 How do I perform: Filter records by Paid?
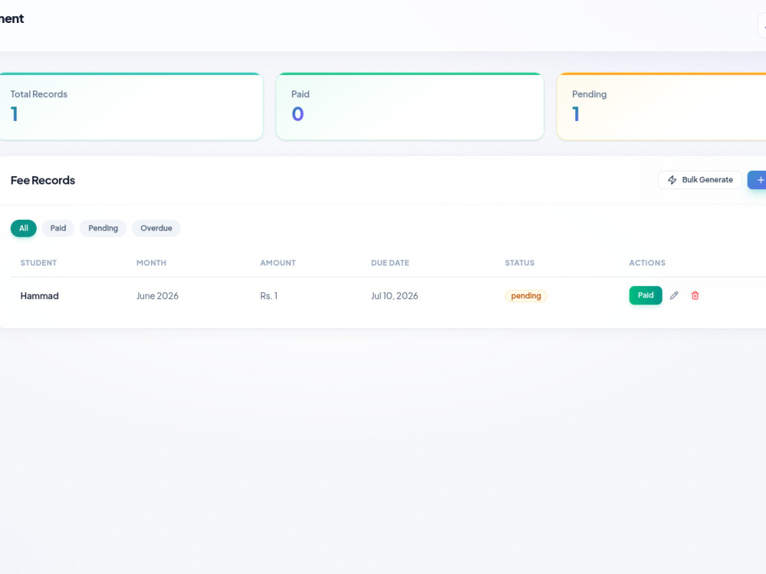pos(58,228)
